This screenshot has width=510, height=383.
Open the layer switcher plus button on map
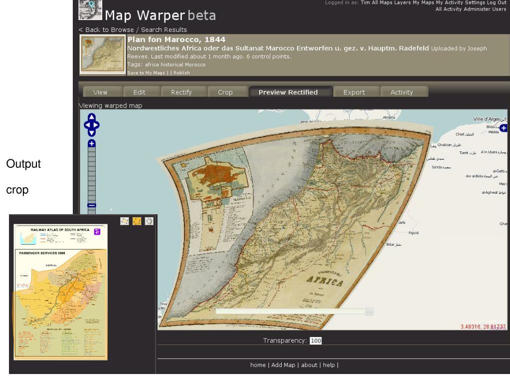(504, 128)
